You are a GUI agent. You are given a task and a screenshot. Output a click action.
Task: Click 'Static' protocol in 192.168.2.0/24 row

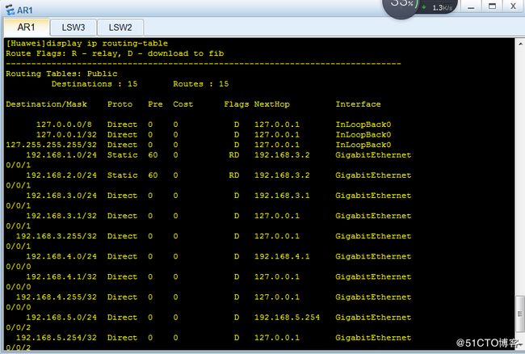click(x=123, y=175)
